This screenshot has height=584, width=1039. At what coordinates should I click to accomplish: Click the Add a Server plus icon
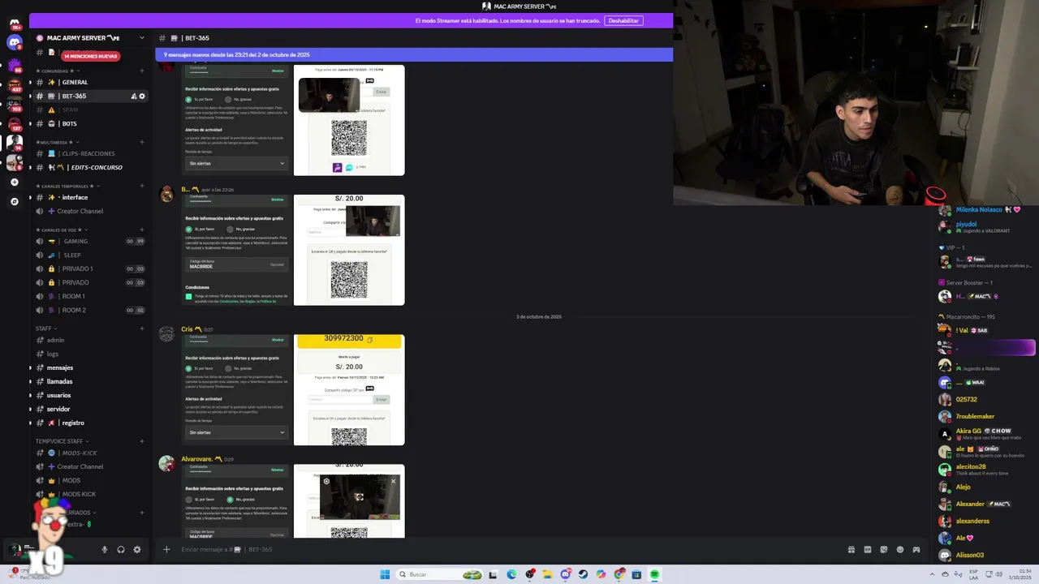point(14,182)
